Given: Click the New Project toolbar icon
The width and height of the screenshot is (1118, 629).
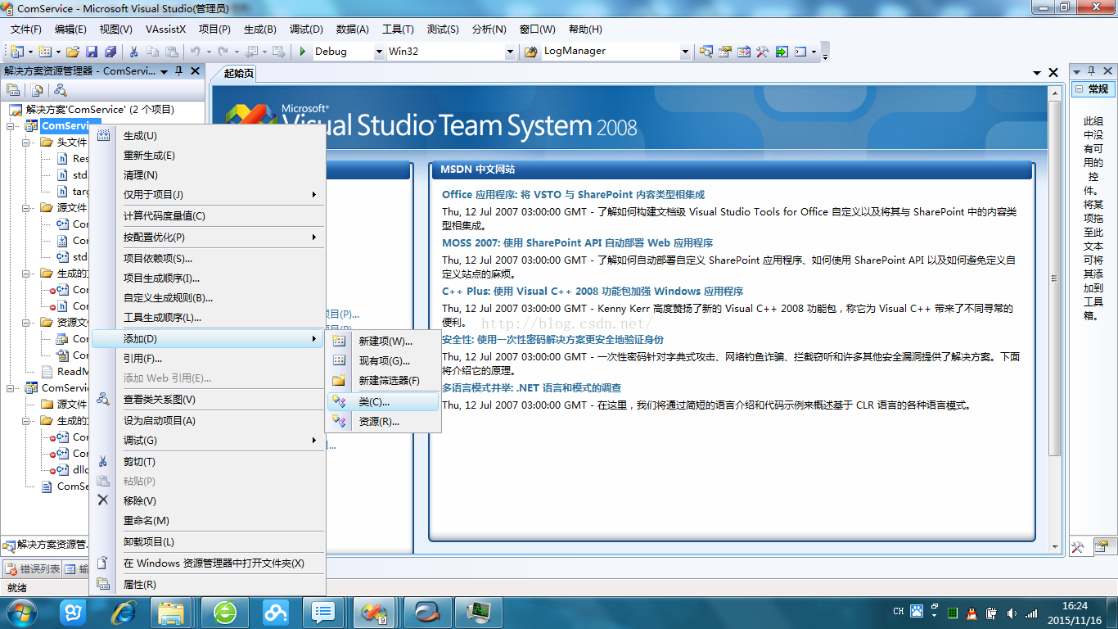Looking at the screenshot, I should 16,52.
